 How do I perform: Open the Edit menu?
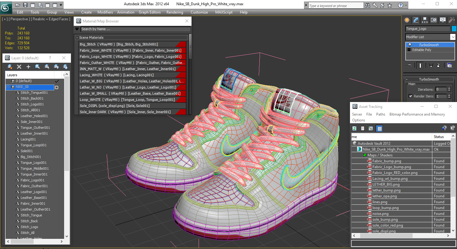20,12
